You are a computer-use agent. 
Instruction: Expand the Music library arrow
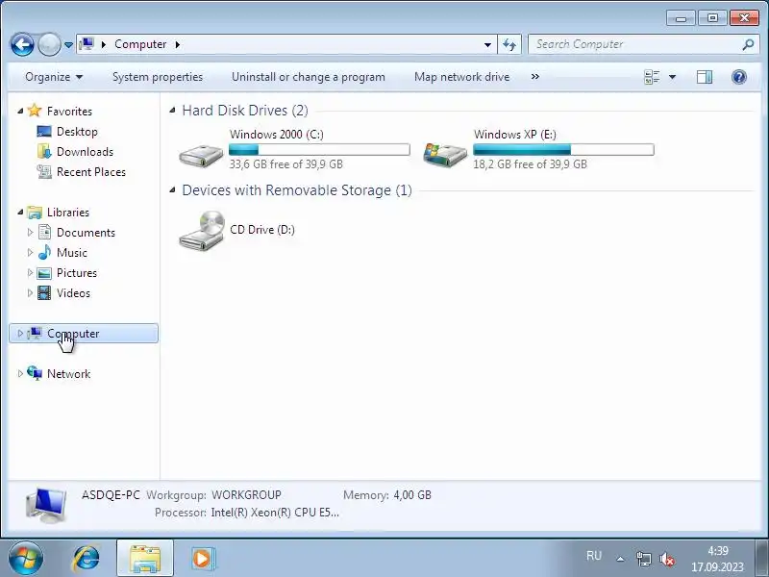point(30,252)
